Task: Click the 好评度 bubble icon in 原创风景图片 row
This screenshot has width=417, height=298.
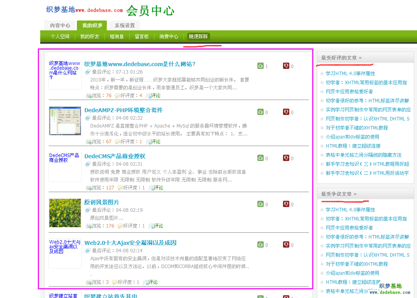Action: pyautogui.click(x=120, y=226)
